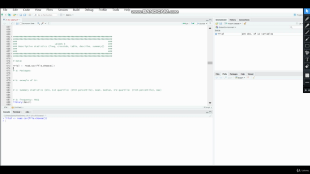Run the current line with Run
310x174 pixels.
point(185,24)
